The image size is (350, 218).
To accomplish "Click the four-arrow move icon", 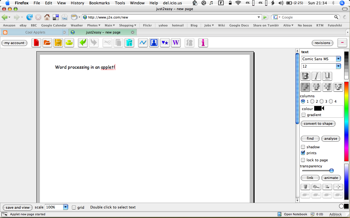I will tap(338, 187).
